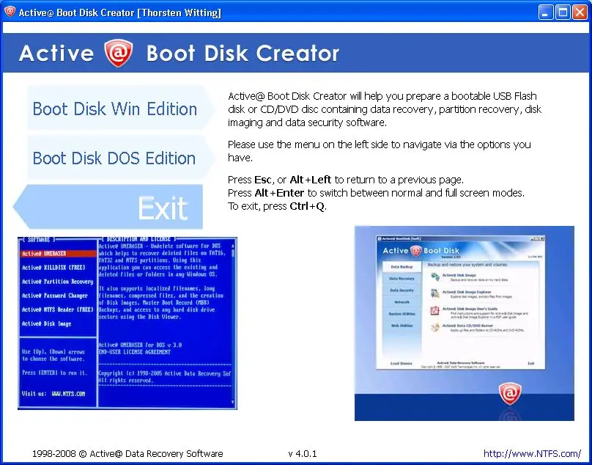The height and width of the screenshot is (465, 592).
Task: Click the 'To exit, press Ctrl+Q' text
Action: [x=277, y=206]
